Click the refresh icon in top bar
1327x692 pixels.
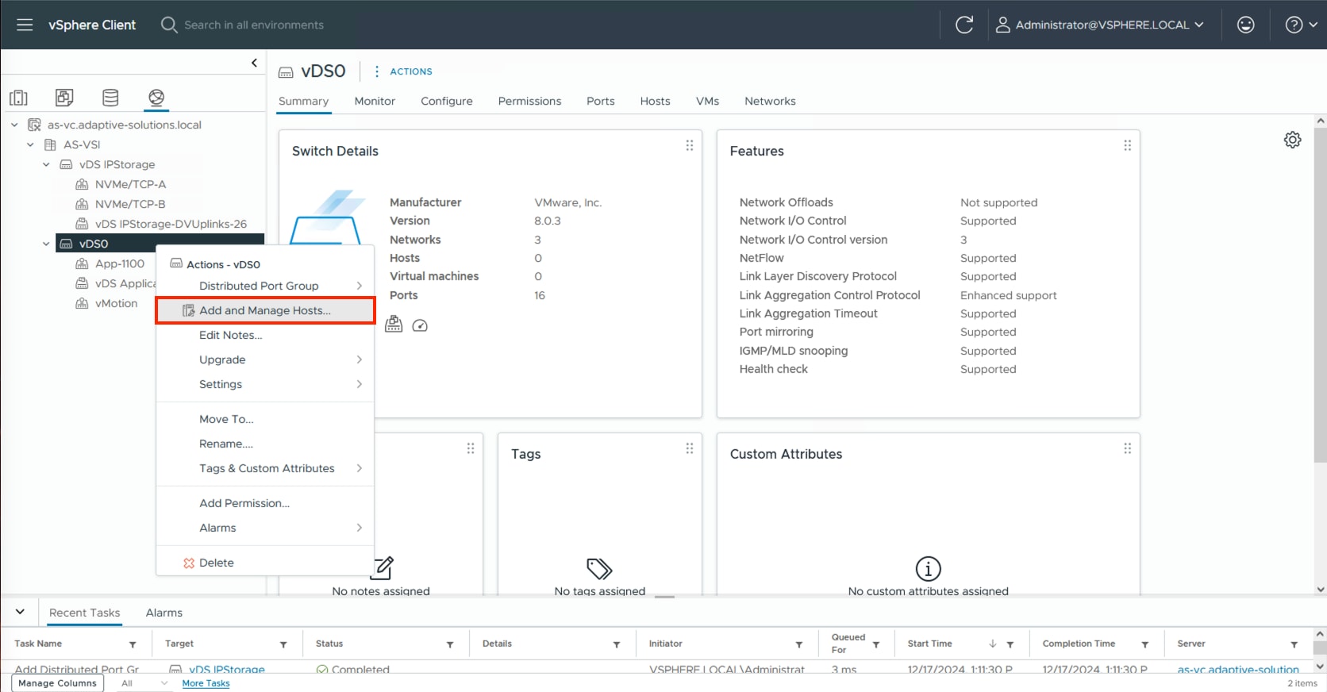(x=964, y=25)
